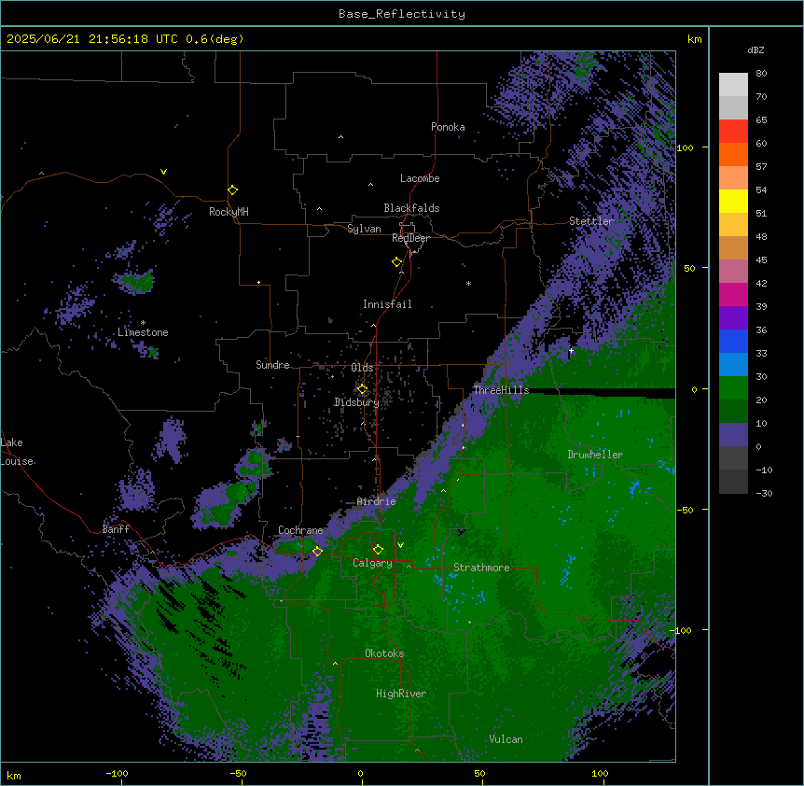Select the RockyMH label
The height and width of the screenshot is (786, 804).
pyautogui.click(x=229, y=212)
